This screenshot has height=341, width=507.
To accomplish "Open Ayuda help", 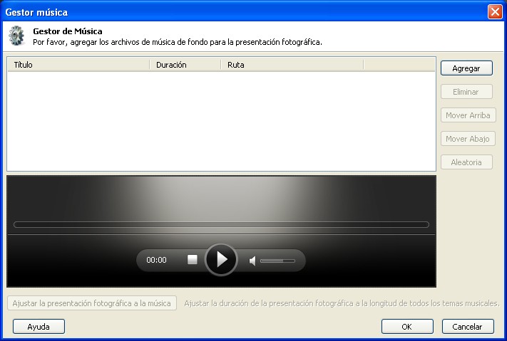I will [x=39, y=327].
